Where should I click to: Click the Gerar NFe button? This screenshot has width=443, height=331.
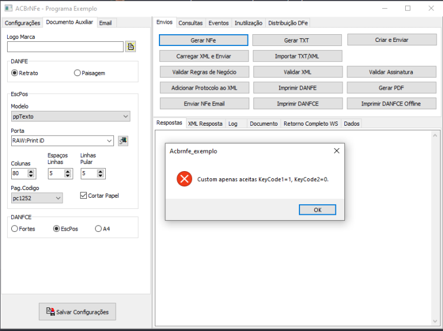(x=203, y=40)
